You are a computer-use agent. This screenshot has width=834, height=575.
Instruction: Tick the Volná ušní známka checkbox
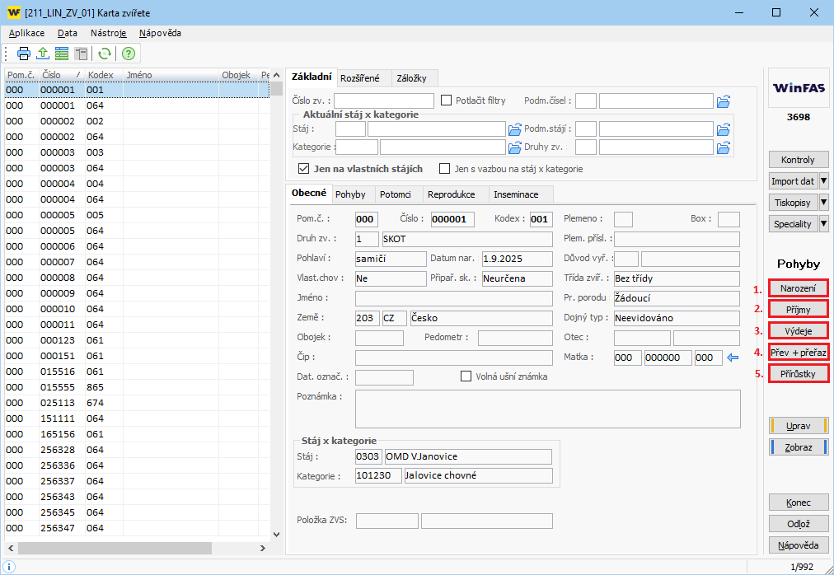466,376
